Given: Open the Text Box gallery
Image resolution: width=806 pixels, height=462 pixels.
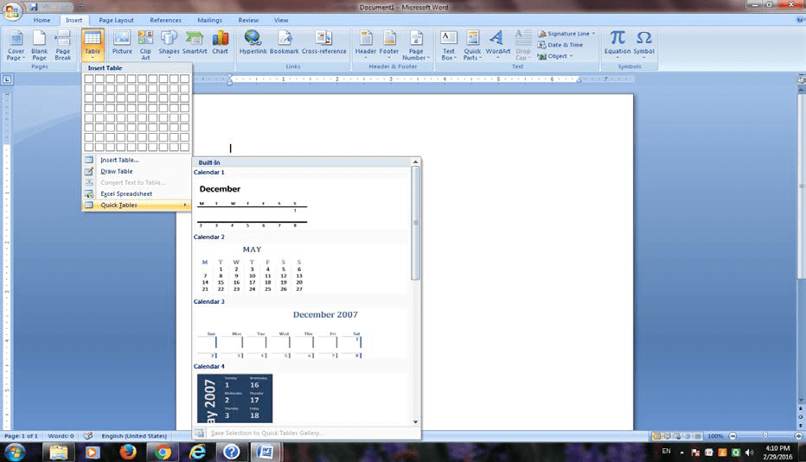Looking at the screenshot, I should coord(449,45).
